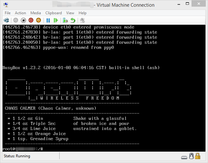
Task: Click the [442761.247830] br-lan log line
Action: click(80, 32)
